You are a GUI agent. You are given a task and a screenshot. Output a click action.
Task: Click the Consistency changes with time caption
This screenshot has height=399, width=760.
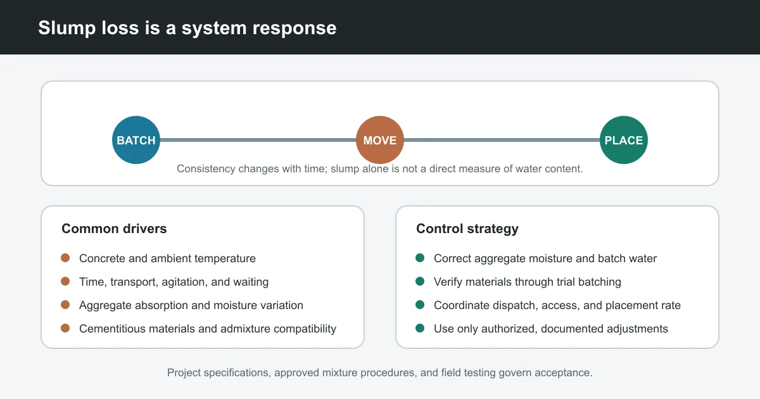click(x=380, y=169)
